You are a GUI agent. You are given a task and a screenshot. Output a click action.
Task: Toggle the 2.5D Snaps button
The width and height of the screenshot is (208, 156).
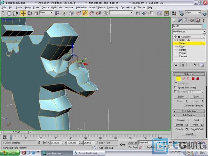(79, 13)
